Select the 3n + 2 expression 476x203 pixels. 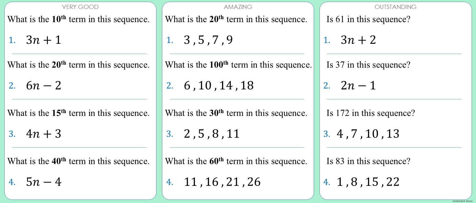coord(358,40)
